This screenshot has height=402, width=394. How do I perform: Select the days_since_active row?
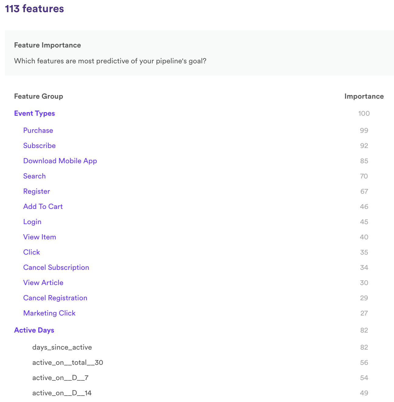(62, 347)
